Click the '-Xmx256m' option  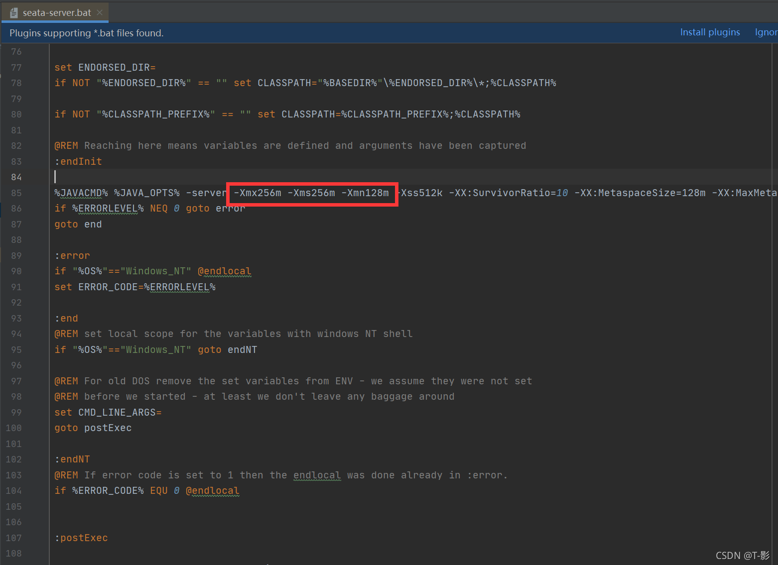pyautogui.click(x=258, y=193)
